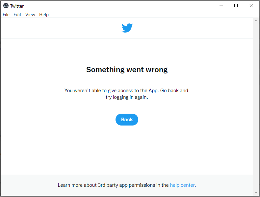260x197 pixels.
Task: Open the Edit menu
Action: [x=17, y=14]
